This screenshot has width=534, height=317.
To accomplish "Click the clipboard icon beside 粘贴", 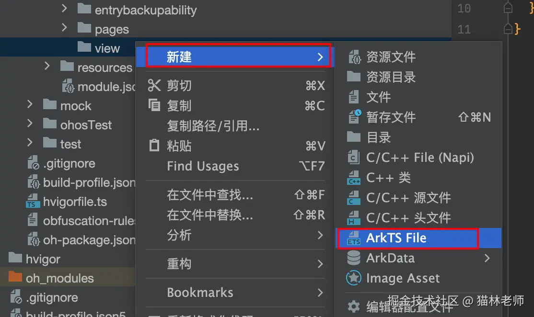I will tap(154, 145).
